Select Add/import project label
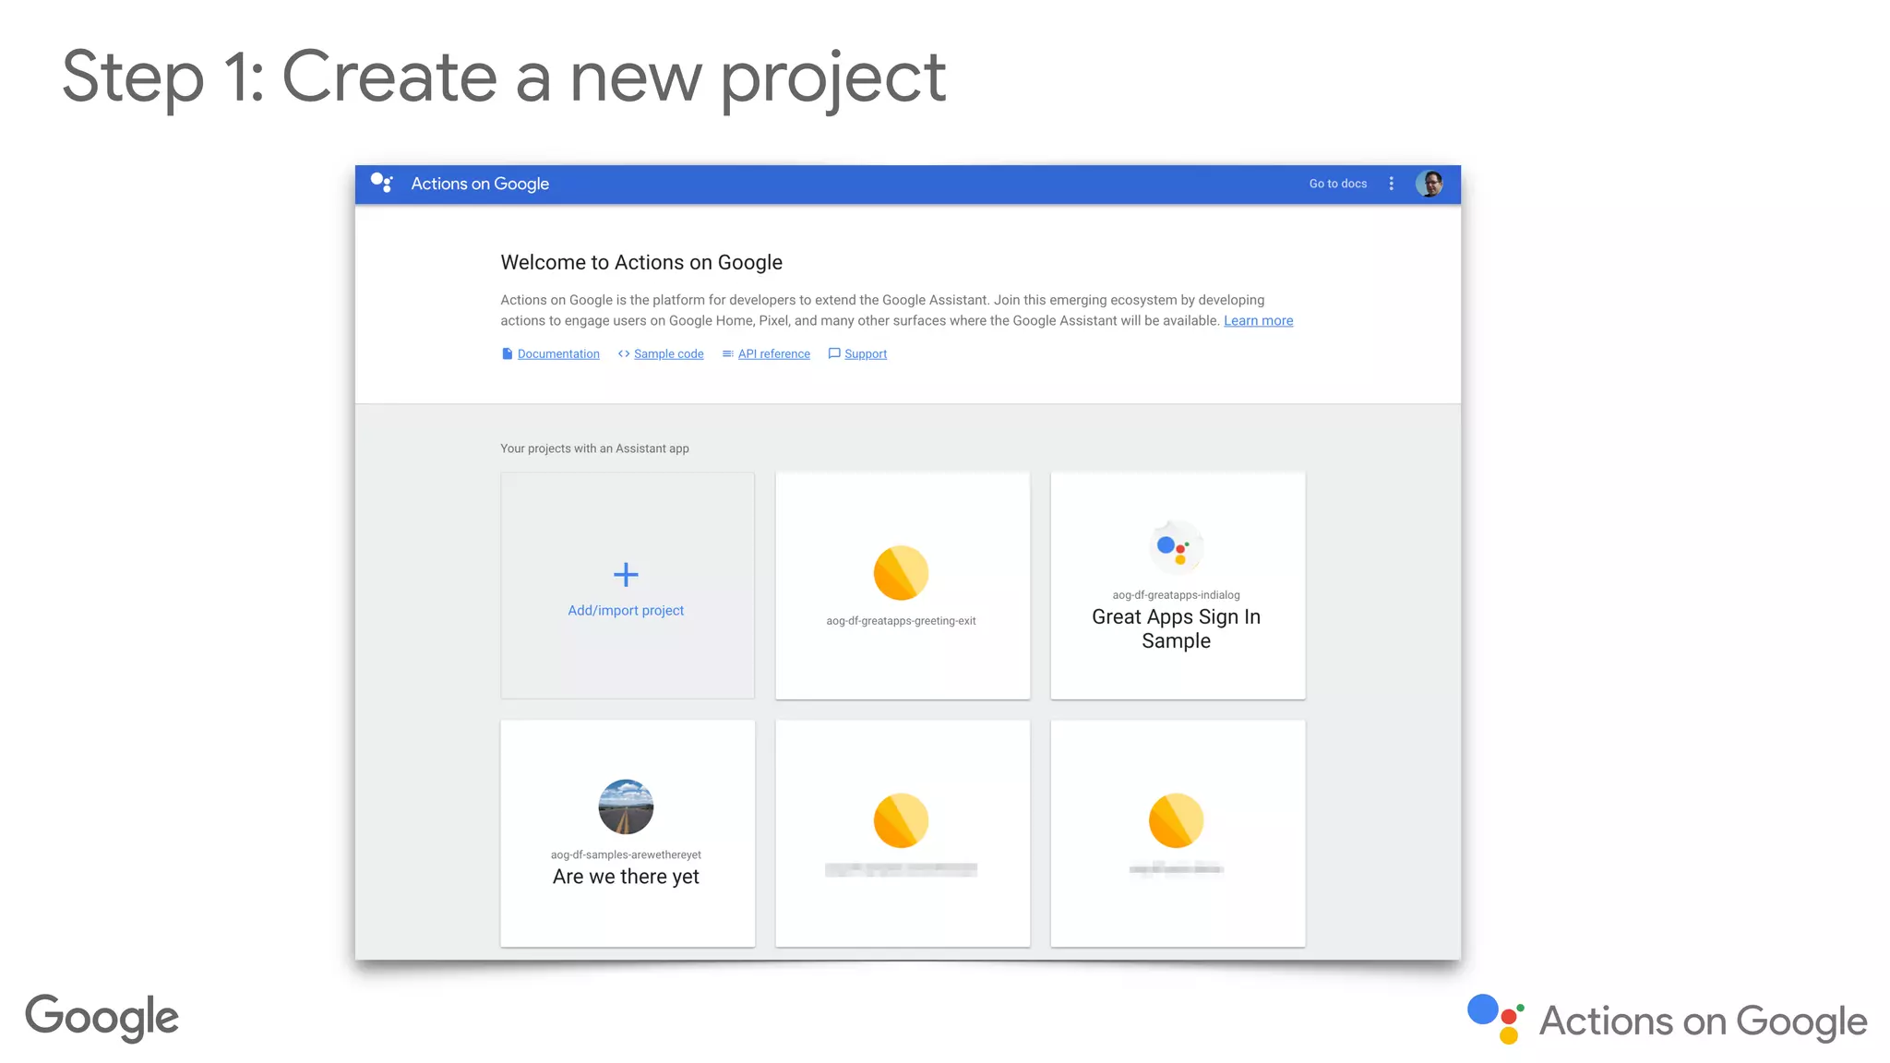Viewport: 1890px width, 1063px height. pyautogui.click(x=626, y=611)
